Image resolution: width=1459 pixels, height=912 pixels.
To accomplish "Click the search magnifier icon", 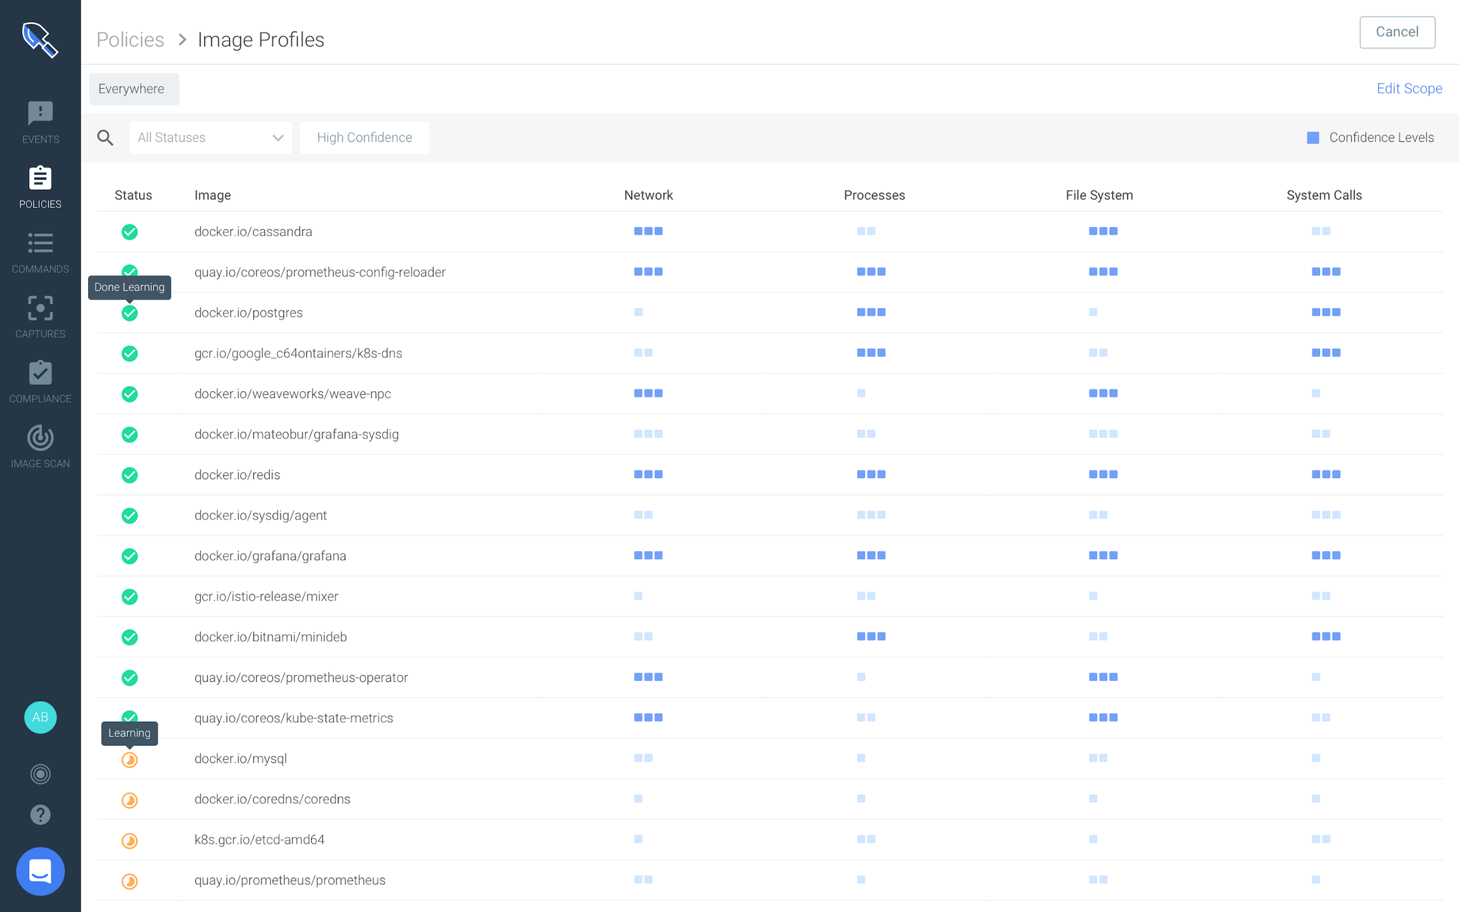I will click(105, 137).
